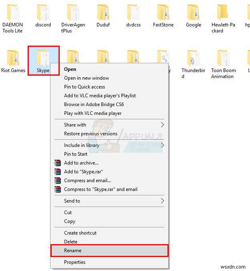Image resolution: width=250 pixels, height=271 pixels.
Task: Choose Copy from the context menu
Action: (109, 221)
